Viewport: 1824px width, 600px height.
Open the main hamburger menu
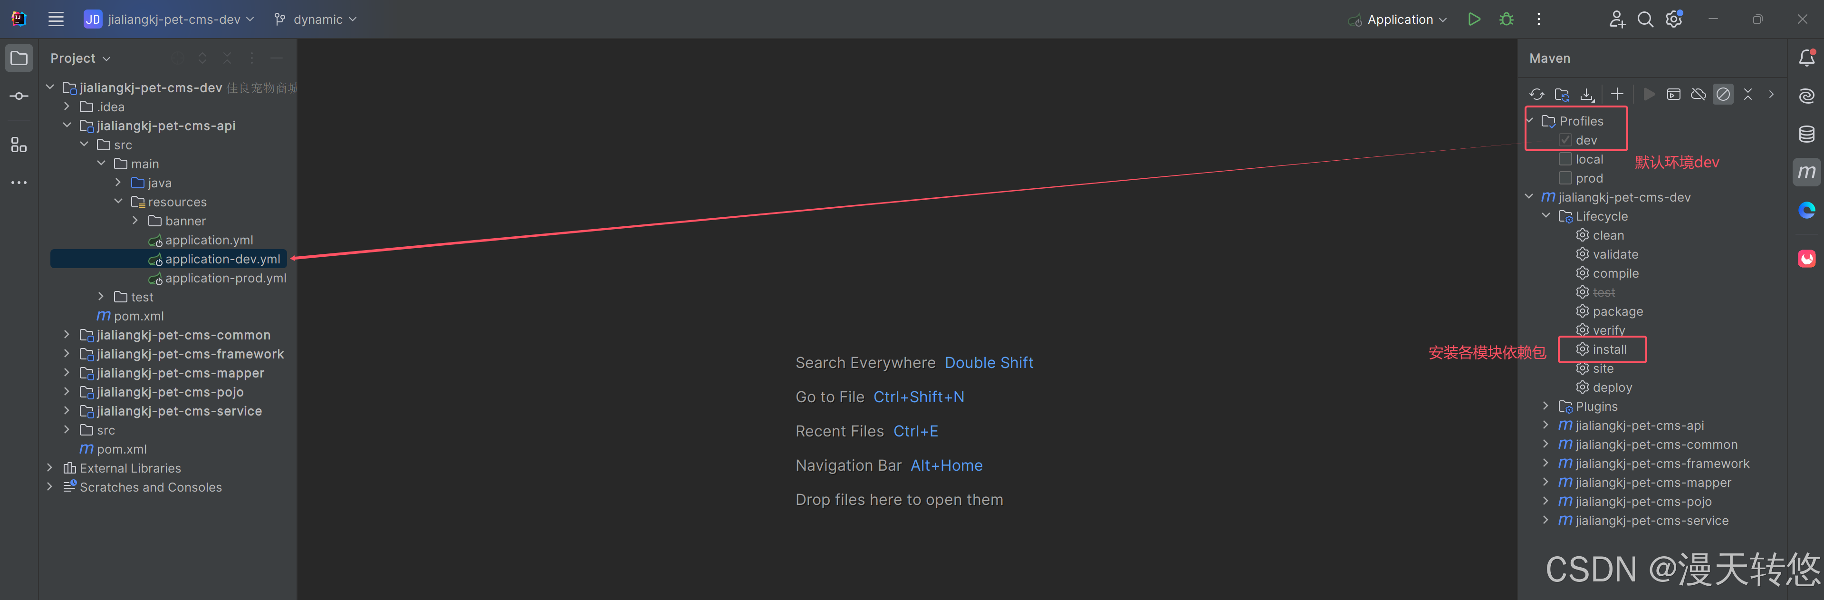point(56,19)
